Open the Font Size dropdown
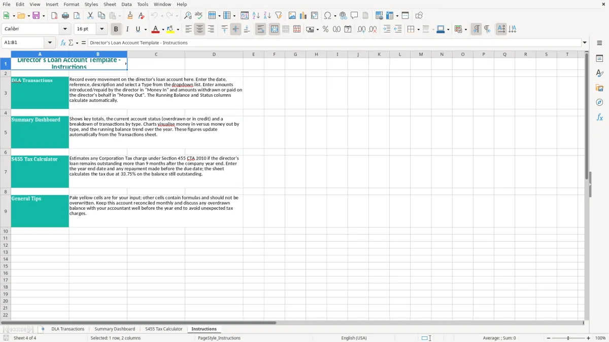Image resolution: width=609 pixels, height=342 pixels. (101, 29)
